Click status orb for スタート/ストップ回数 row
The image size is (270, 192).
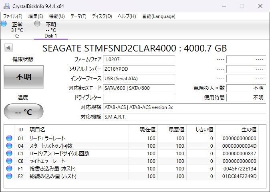(9, 146)
